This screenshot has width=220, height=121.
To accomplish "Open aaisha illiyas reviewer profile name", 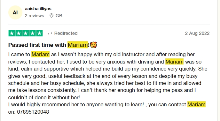I will tap(38, 9).
